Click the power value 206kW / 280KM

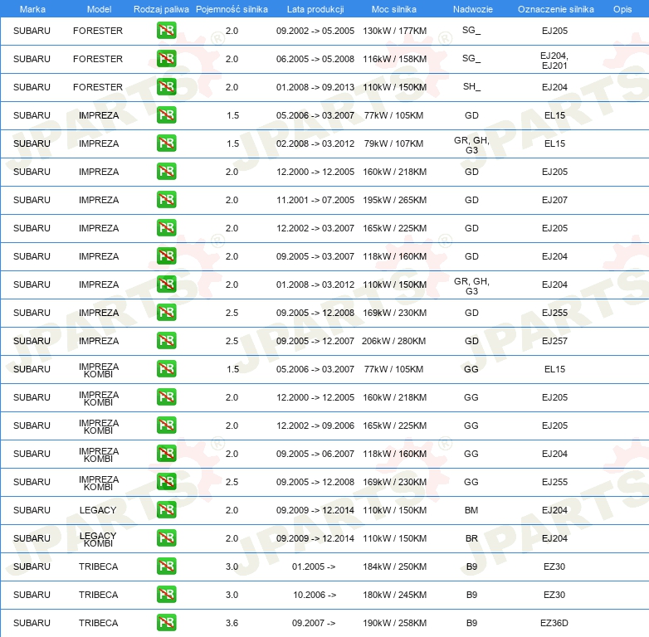(393, 341)
